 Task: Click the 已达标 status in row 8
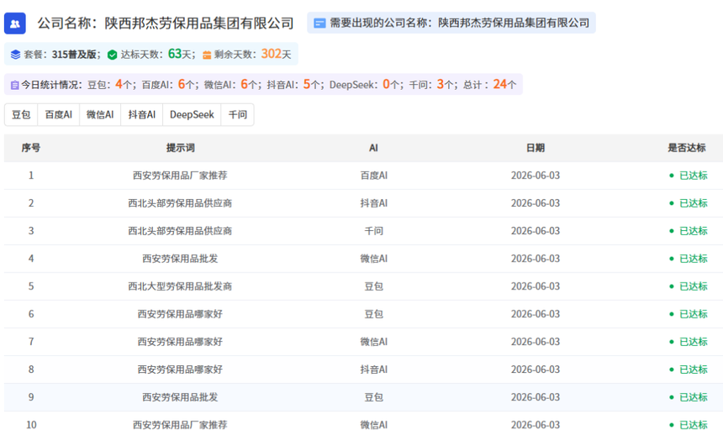(x=689, y=370)
